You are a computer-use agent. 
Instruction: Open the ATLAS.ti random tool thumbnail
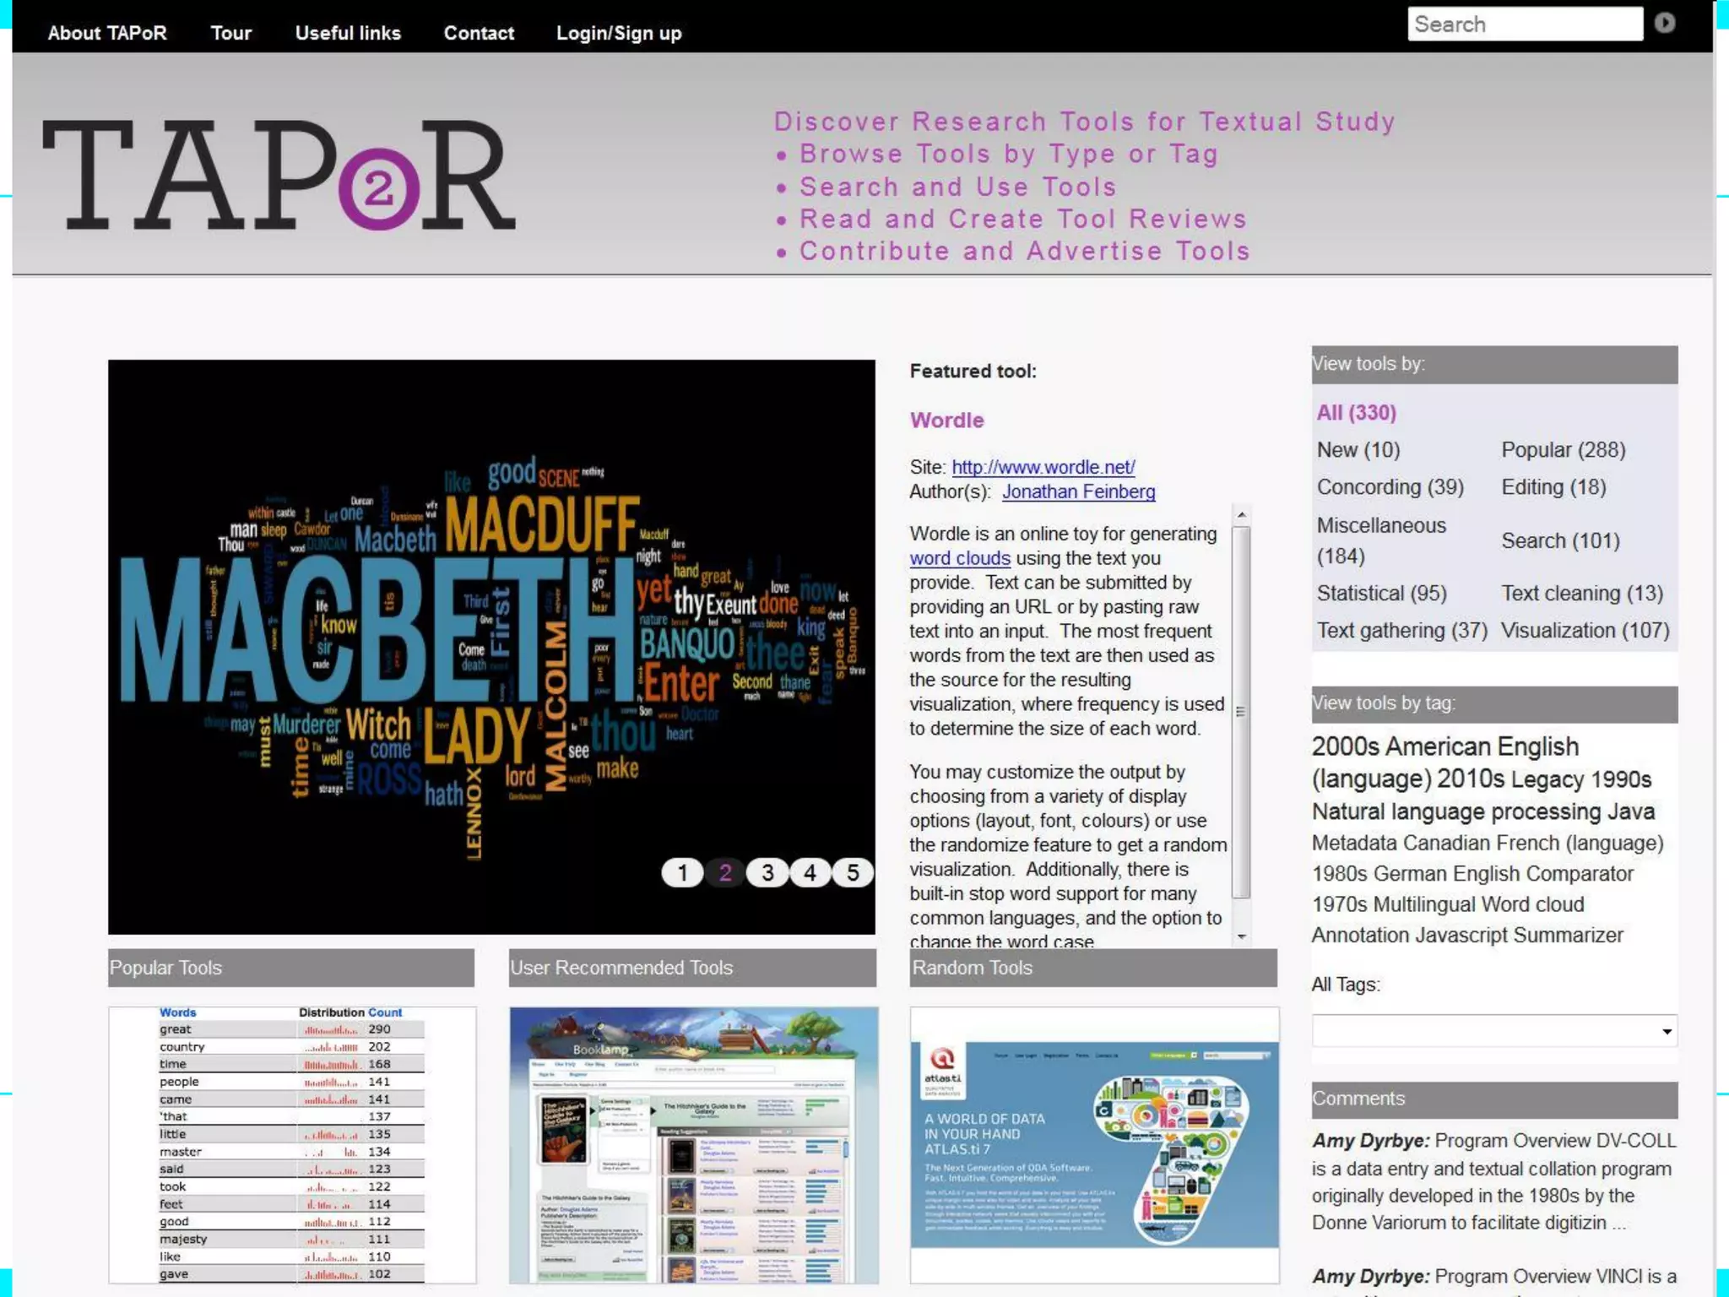[1094, 1144]
